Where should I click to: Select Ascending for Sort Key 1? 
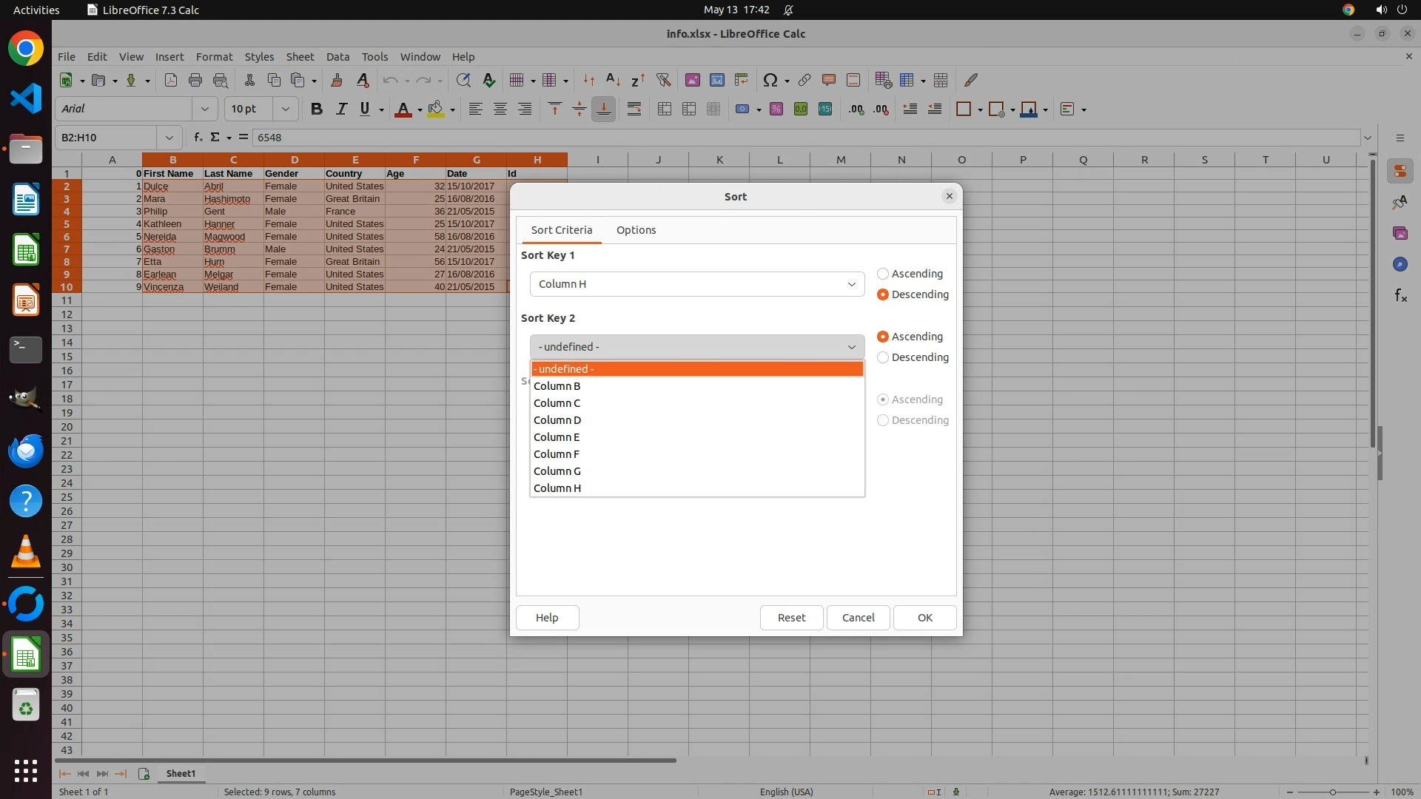point(883,274)
